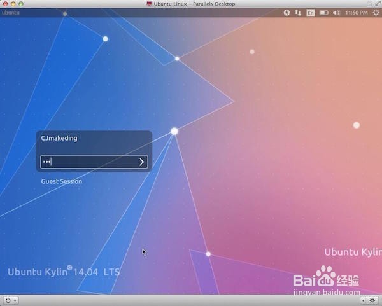
Task: Open the Parallels power button dropdown
Action: click(x=11, y=301)
